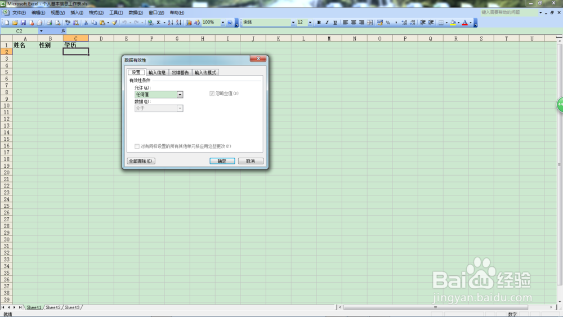This screenshot has width=563, height=317.
Task: Select column D header
Action: tap(101, 38)
